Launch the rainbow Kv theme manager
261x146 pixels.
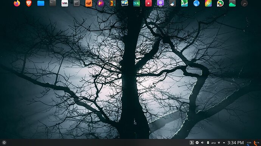coord(208,3)
